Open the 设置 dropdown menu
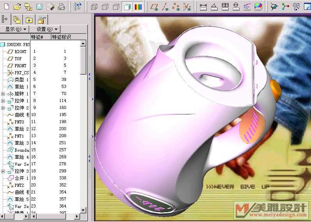This screenshot has width=311, height=222. pos(47,29)
